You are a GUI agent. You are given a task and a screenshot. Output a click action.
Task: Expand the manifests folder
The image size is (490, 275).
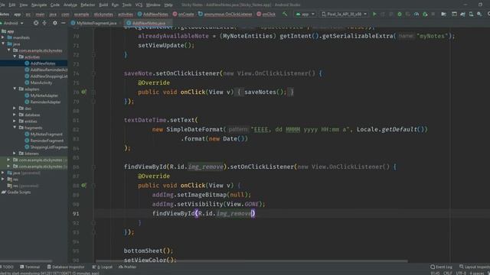[x=3, y=37]
